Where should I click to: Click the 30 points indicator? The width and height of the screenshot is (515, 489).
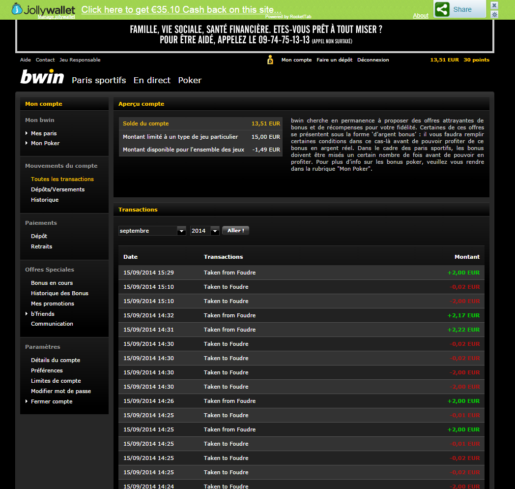[x=477, y=60]
